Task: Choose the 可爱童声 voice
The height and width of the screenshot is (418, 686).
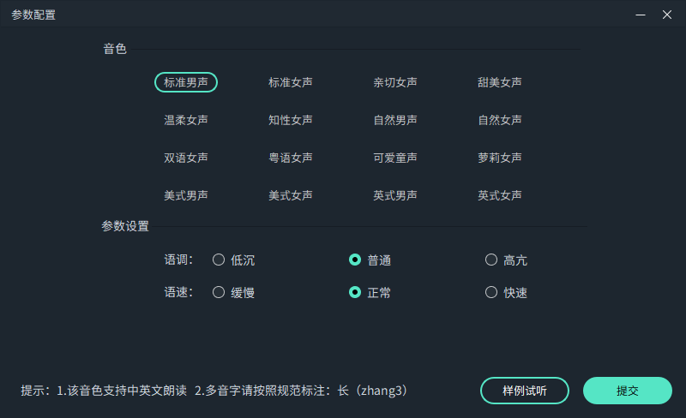Action: click(395, 158)
